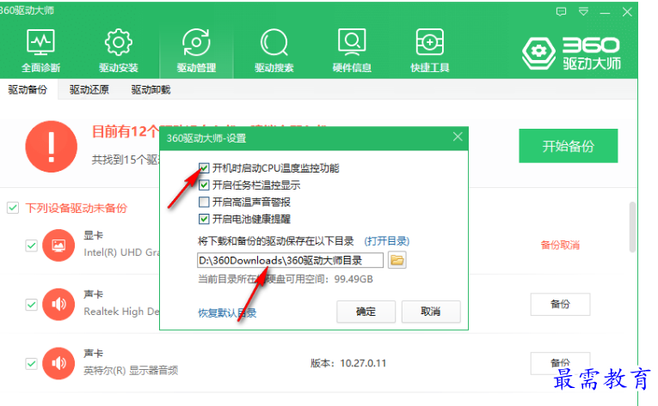
Task: Click the 硬盘可用空间 99.49GB text
Action: (x=286, y=279)
